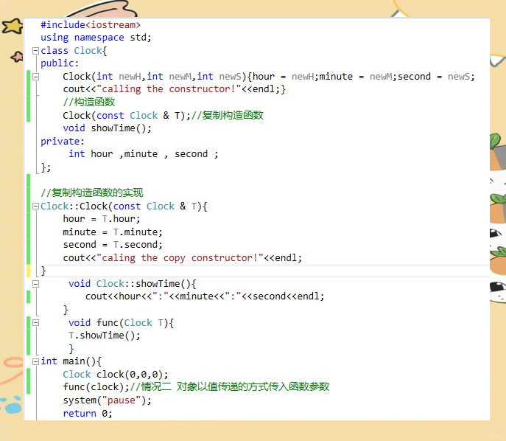
Task: Collapse the int main() function
Action: [x=36, y=361]
